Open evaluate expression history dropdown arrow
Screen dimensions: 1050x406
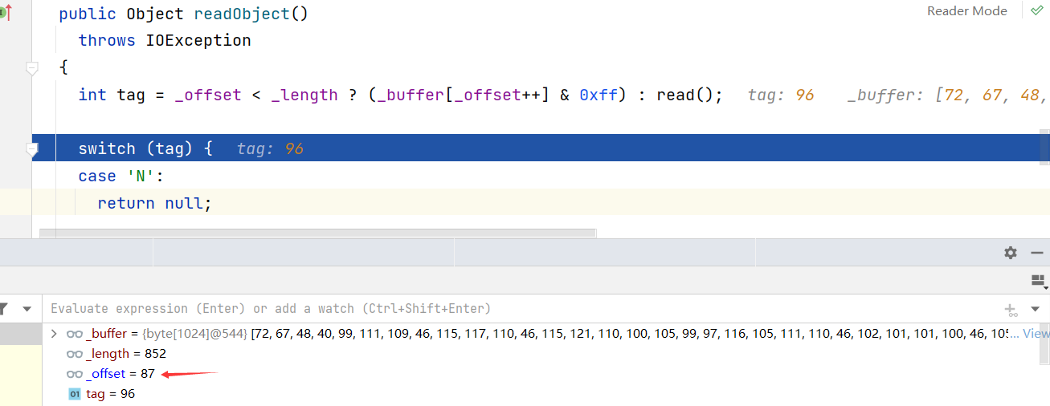[1035, 309]
